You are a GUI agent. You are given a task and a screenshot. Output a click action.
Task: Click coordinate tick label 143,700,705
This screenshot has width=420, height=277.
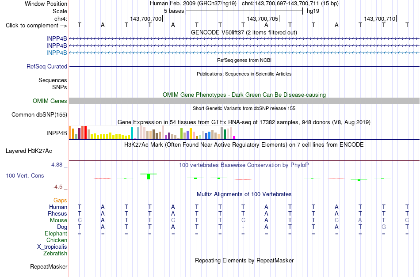[263, 19]
